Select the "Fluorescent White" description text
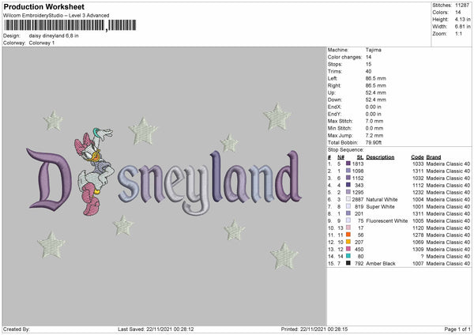The width and height of the screenshot is (474, 335). pos(387,221)
